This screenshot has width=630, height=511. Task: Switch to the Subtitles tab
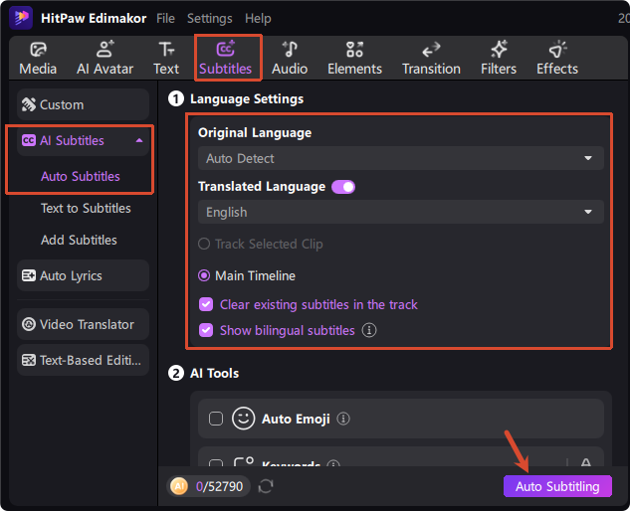(225, 59)
